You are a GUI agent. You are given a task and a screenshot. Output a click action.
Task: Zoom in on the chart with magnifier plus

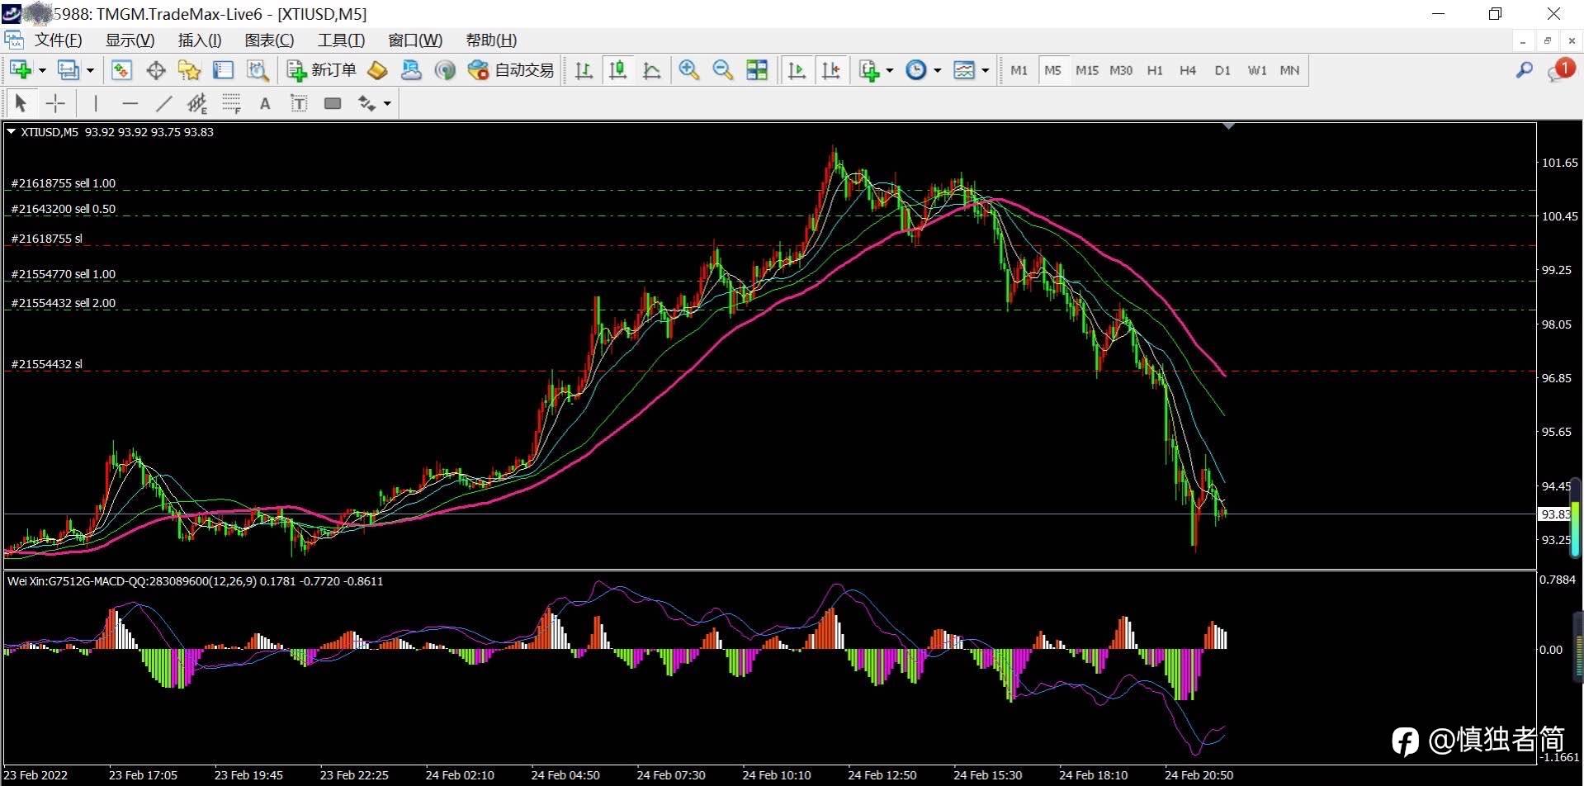[x=688, y=71]
